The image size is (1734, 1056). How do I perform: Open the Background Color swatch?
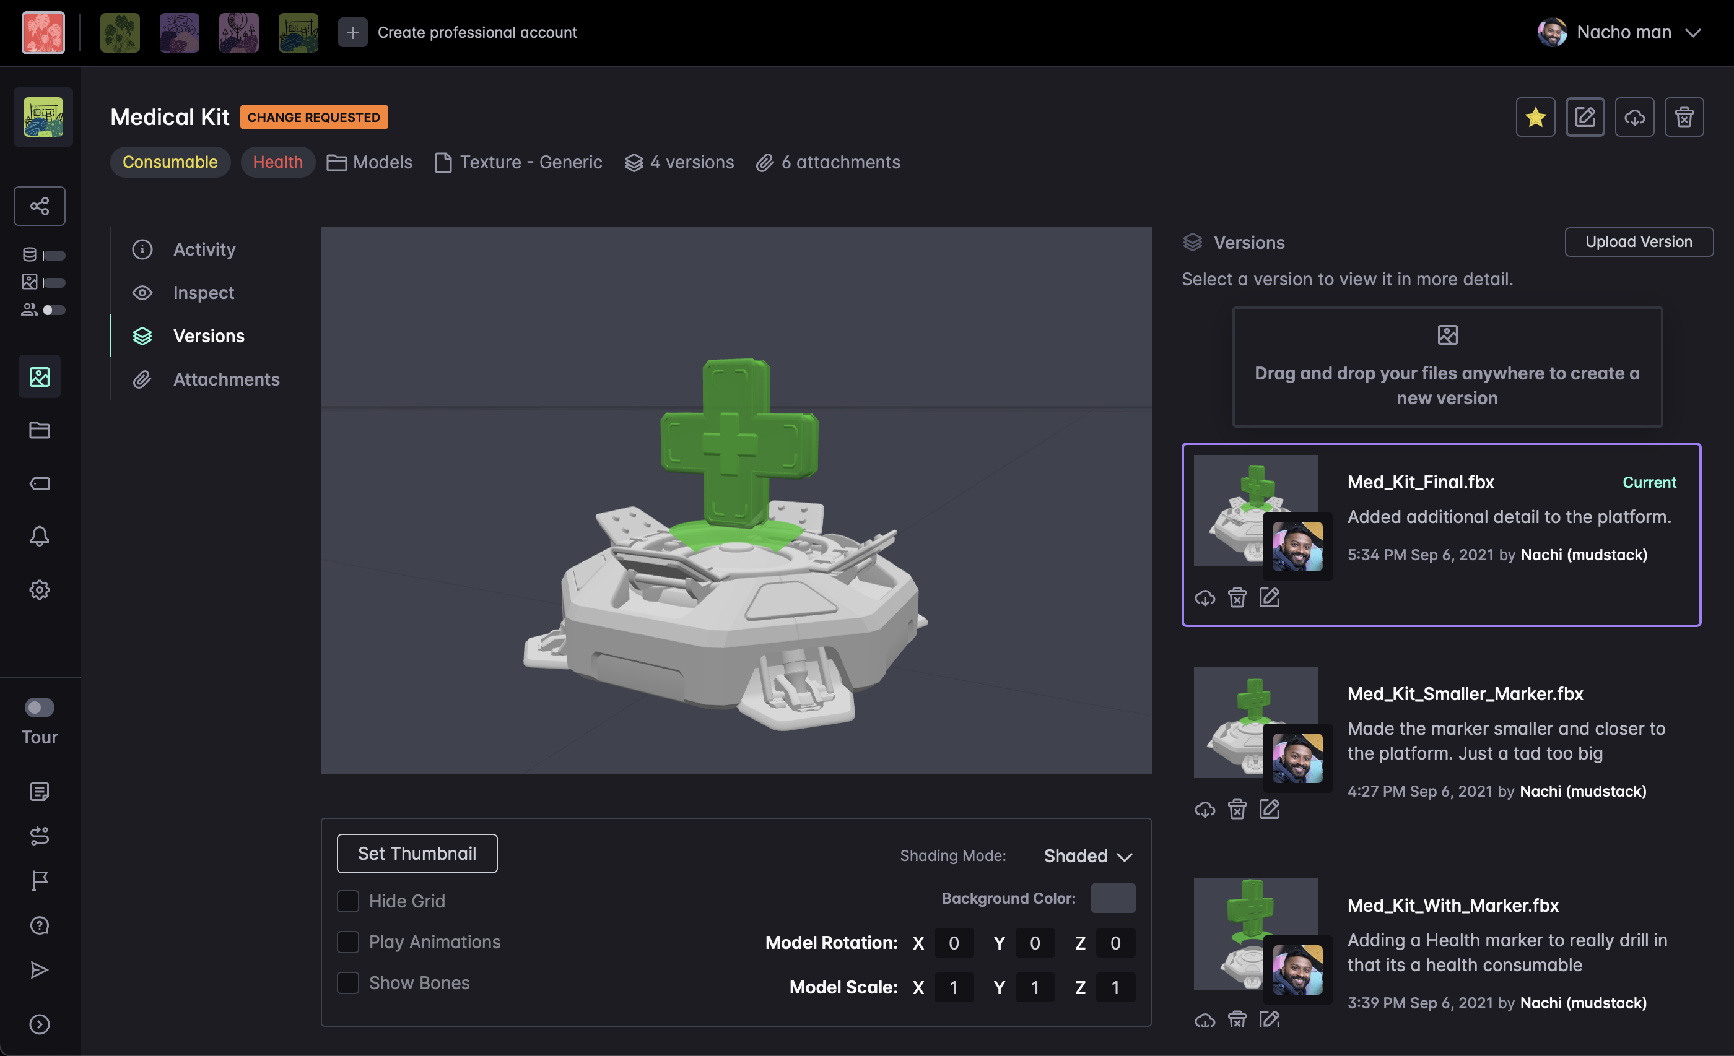tap(1113, 898)
